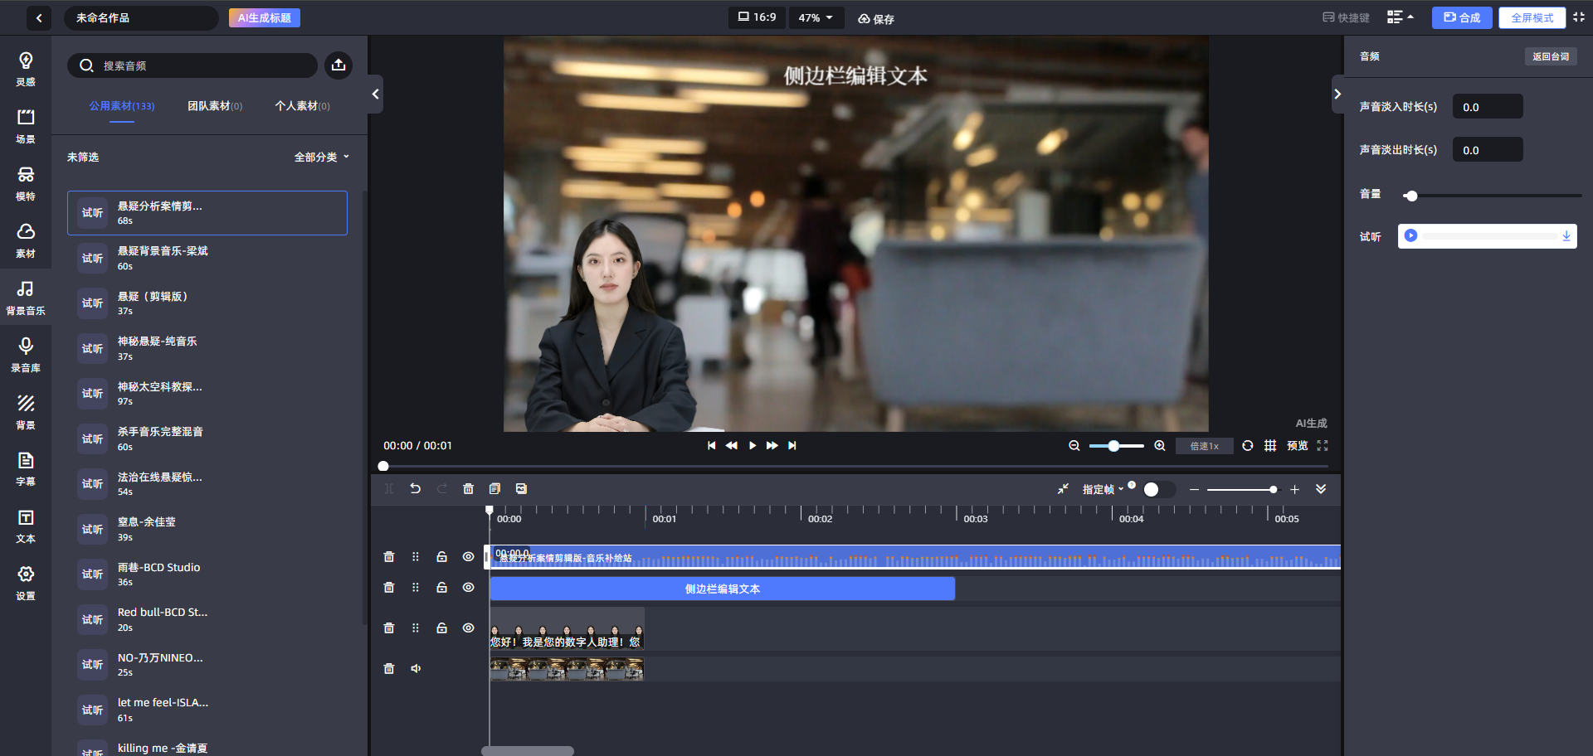Adjust the 音量 volume slider handle

[x=1411, y=196]
